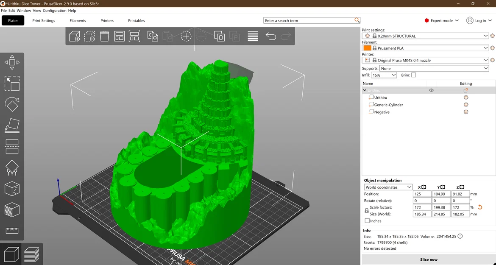
Task: Open the Edit menu
Action: 12,11
